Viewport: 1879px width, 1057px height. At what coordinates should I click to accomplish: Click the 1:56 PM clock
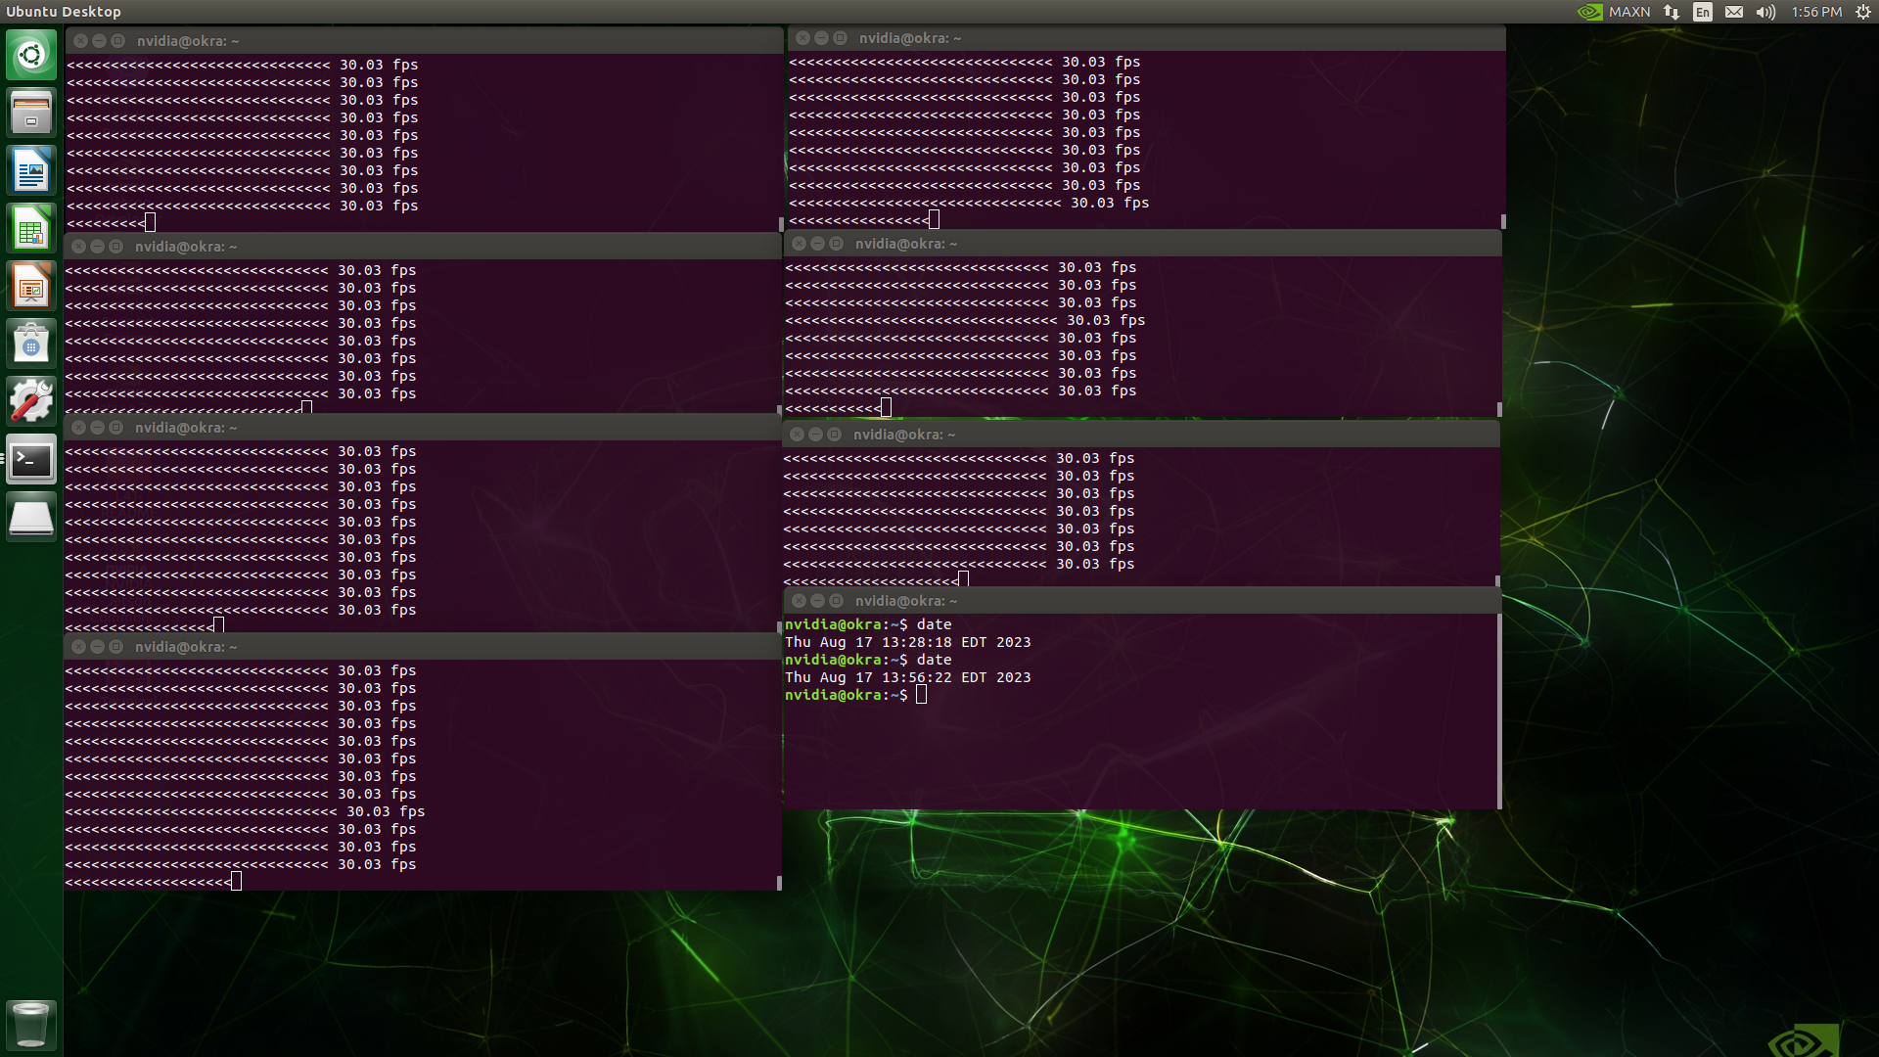coord(1816,12)
